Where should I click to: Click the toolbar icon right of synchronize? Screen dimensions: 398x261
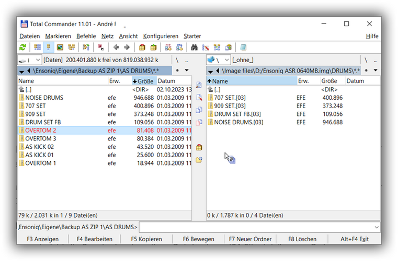click(x=228, y=48)
